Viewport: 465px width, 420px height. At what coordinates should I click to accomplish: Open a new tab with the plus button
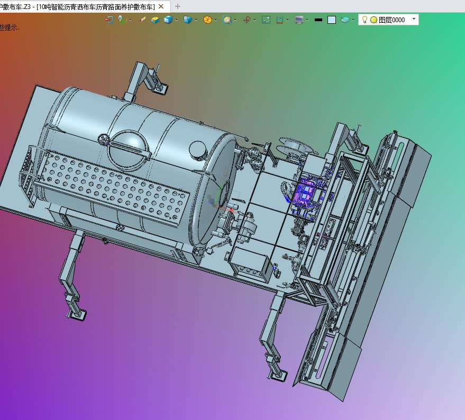pos(178,6)
